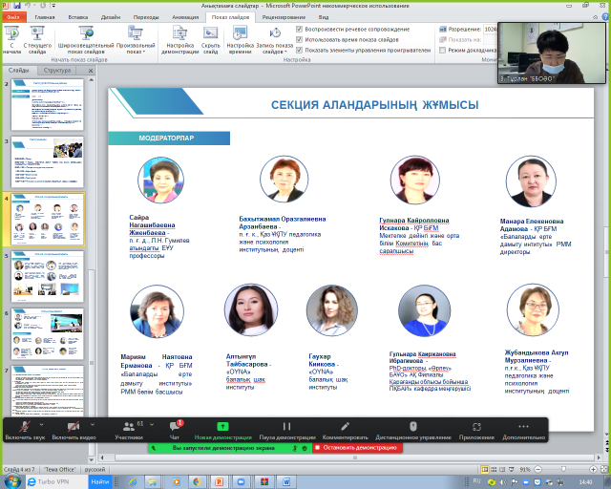This screenshot has width=611, height=489.
Task: Toggle Воспроизвести речевое сопровождение checkbox
Action: (299, 29)
